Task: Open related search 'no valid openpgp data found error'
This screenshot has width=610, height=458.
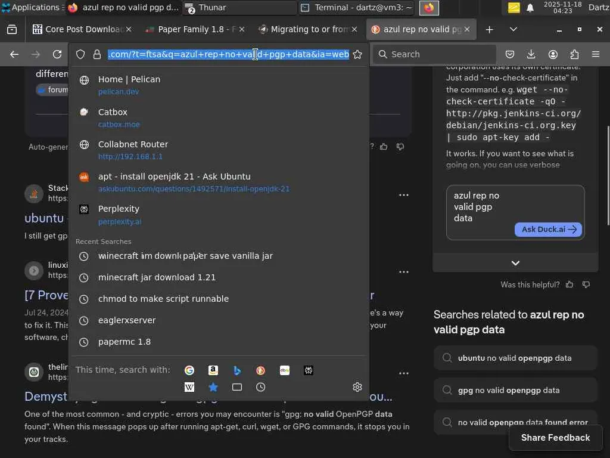Action: 515,422
